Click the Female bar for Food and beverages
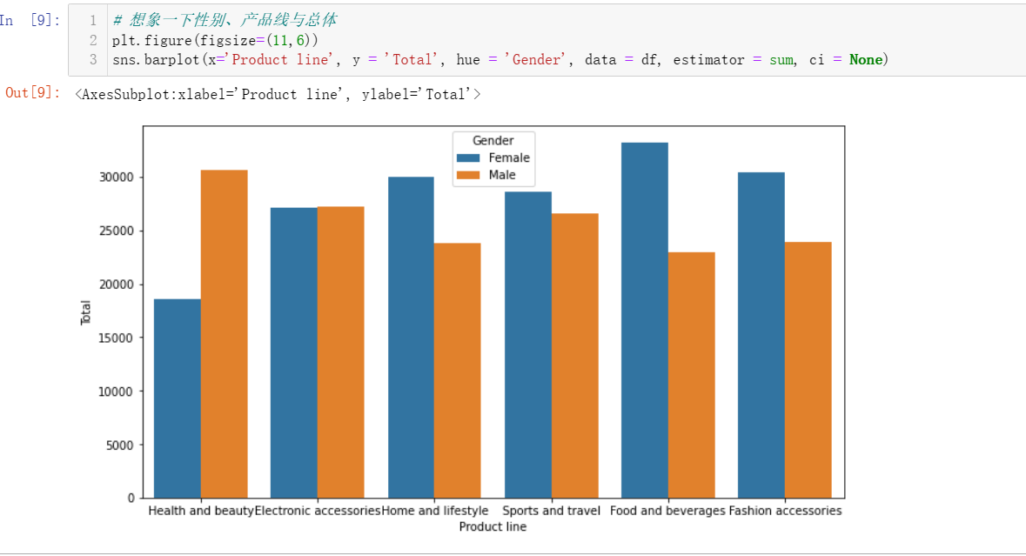The width and height of the screenshot is (1026, 556). point(645,320)
